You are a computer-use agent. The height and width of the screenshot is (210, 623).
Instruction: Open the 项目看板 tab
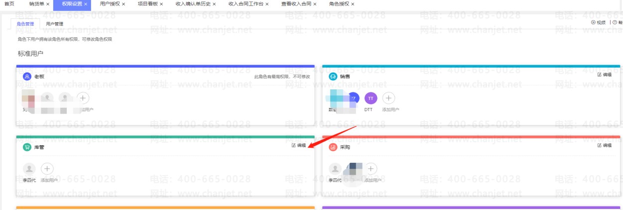tap(147, 4)
